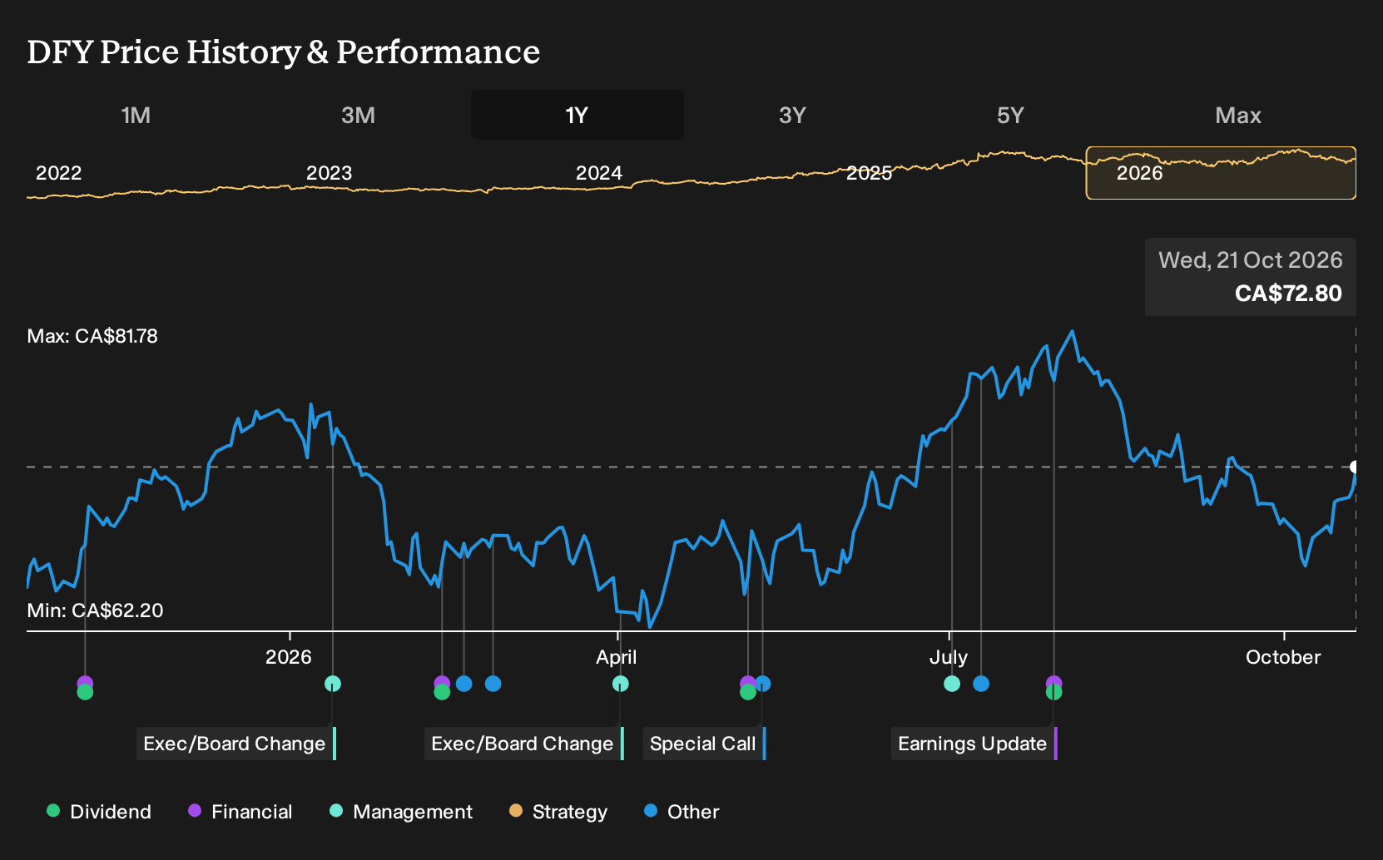Select the 5Y range tab
This screenshot has width=1383, height=860.
(x=1010, y=115)
